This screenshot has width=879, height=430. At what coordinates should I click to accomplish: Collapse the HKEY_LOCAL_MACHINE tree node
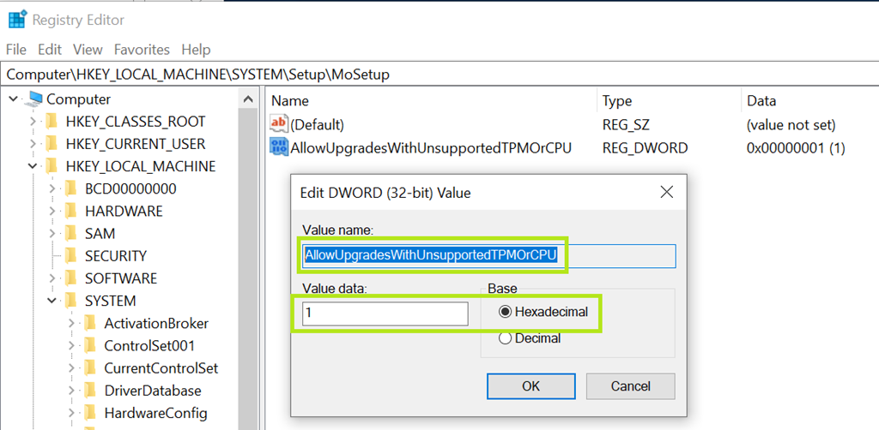coord(32,166)
